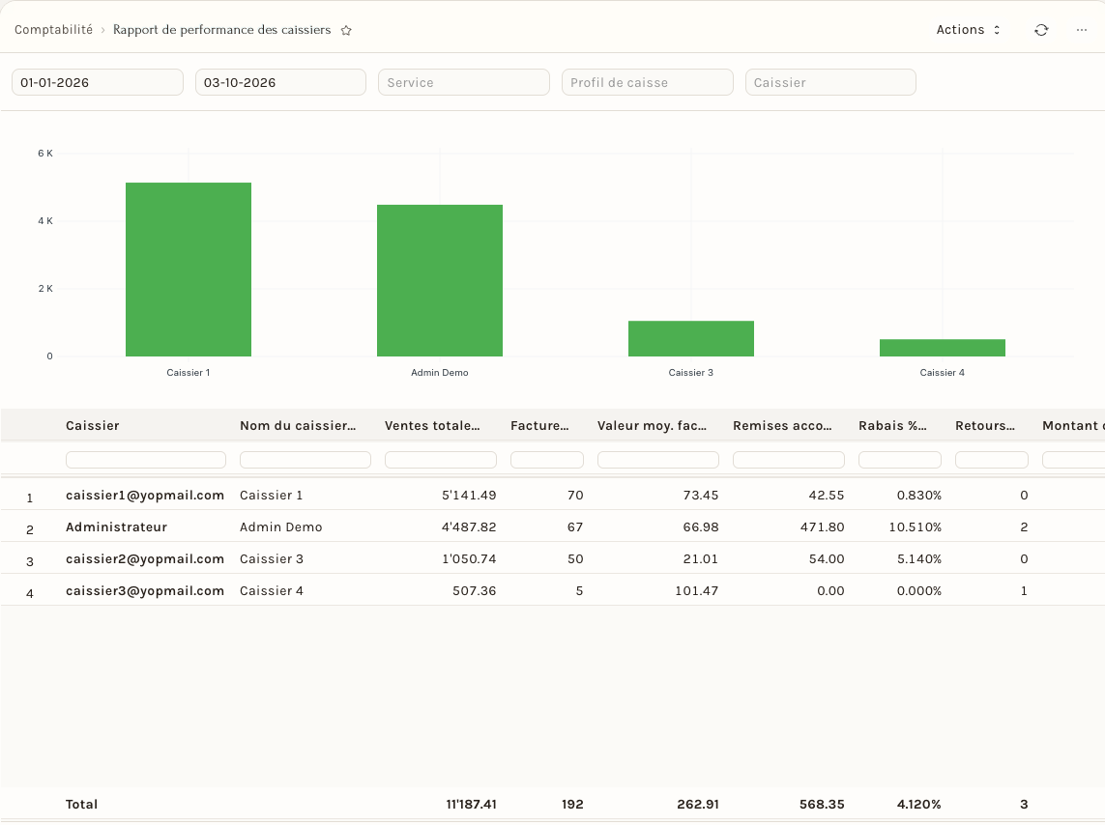
Task: Filter the Caissier column input box
Action: click(146, 460)
